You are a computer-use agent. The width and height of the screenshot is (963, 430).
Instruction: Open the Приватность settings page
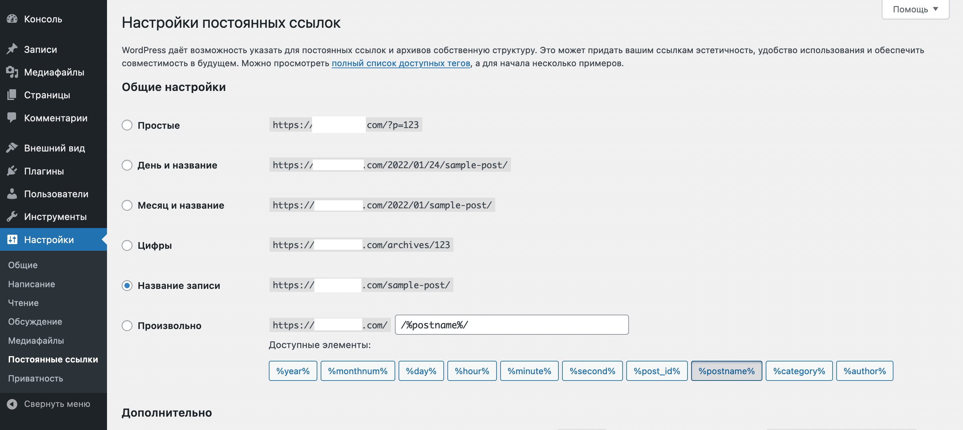[36, 379]
